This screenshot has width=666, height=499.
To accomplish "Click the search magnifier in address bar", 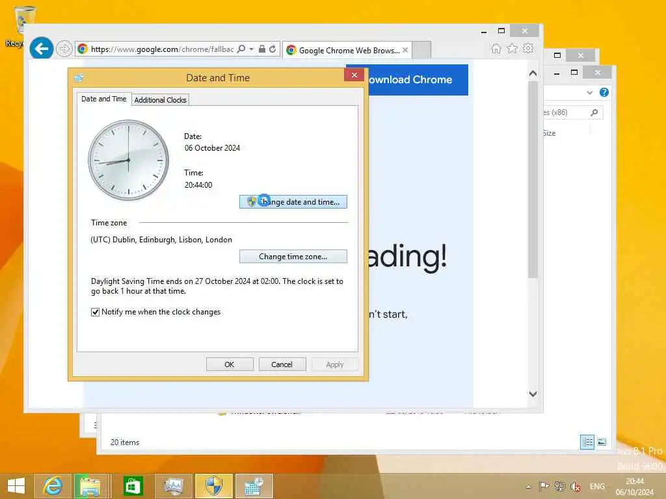I will (x=241, y=49).
